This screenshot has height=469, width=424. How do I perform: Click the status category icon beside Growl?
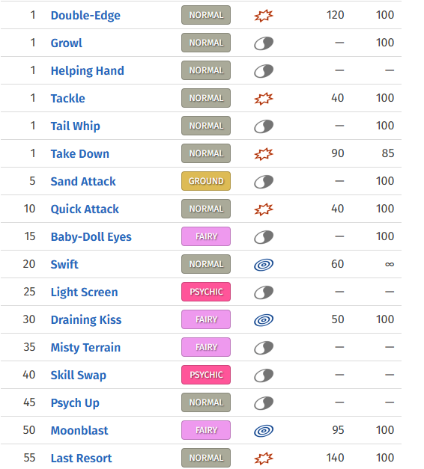click(264, 43)
